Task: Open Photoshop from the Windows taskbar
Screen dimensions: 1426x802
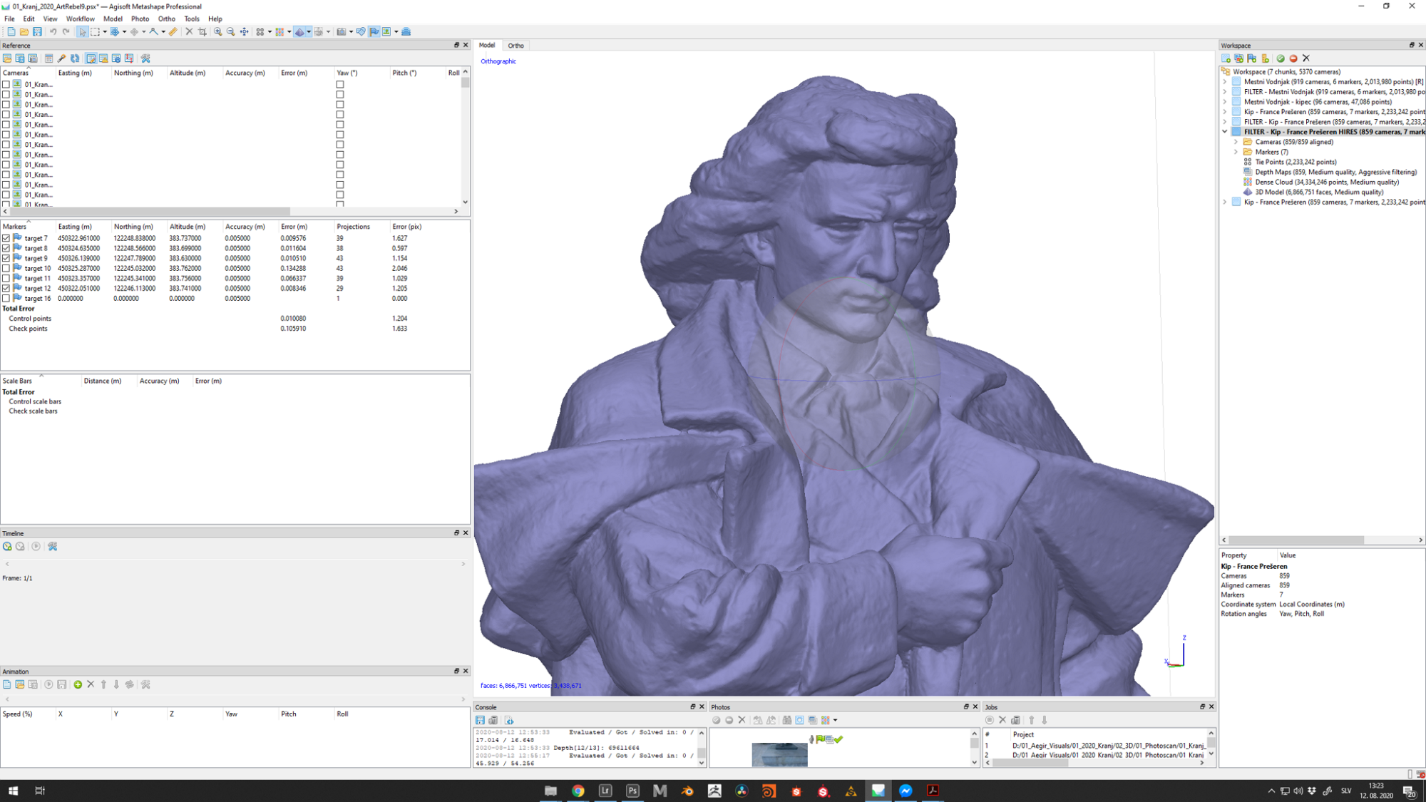Action: pyautogui.click(x=632, y=791)
